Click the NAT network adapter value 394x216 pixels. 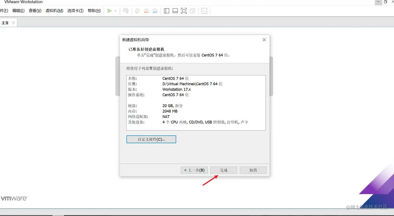click(x=166, y=117)
